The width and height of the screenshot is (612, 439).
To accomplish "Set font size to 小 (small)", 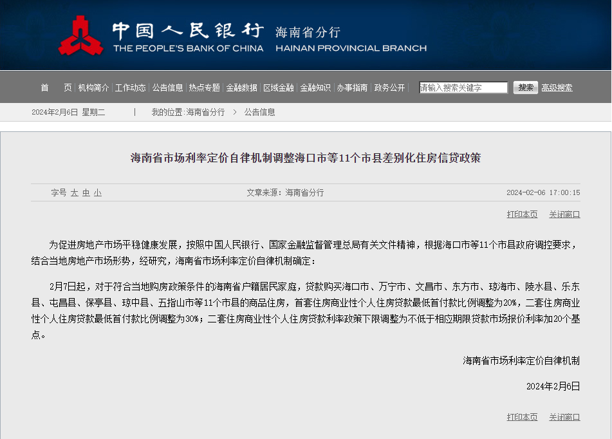I will [98, 192].
